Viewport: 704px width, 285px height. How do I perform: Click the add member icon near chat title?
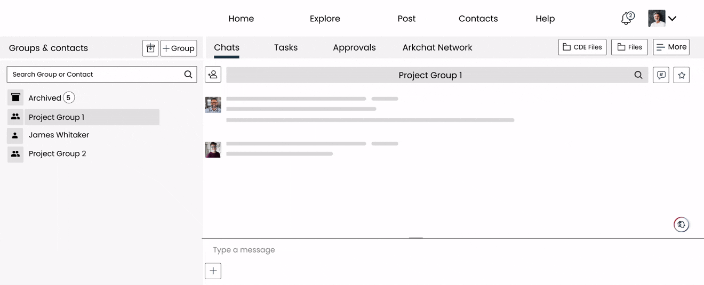(x=213, y=75)
